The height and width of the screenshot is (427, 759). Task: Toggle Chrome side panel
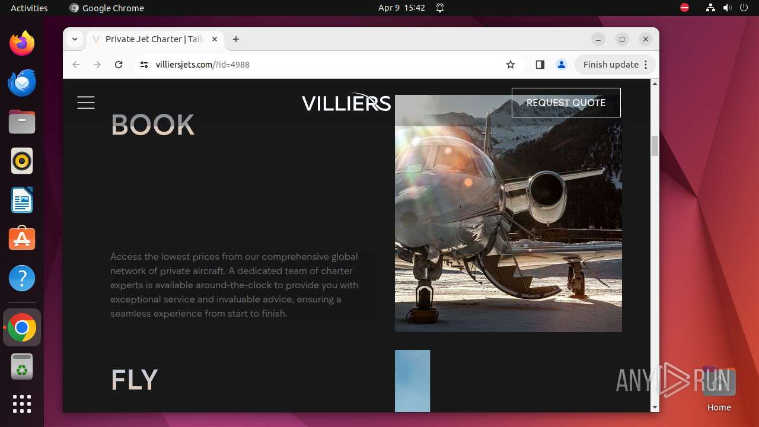pyautogui.click(x=540, y=65)
